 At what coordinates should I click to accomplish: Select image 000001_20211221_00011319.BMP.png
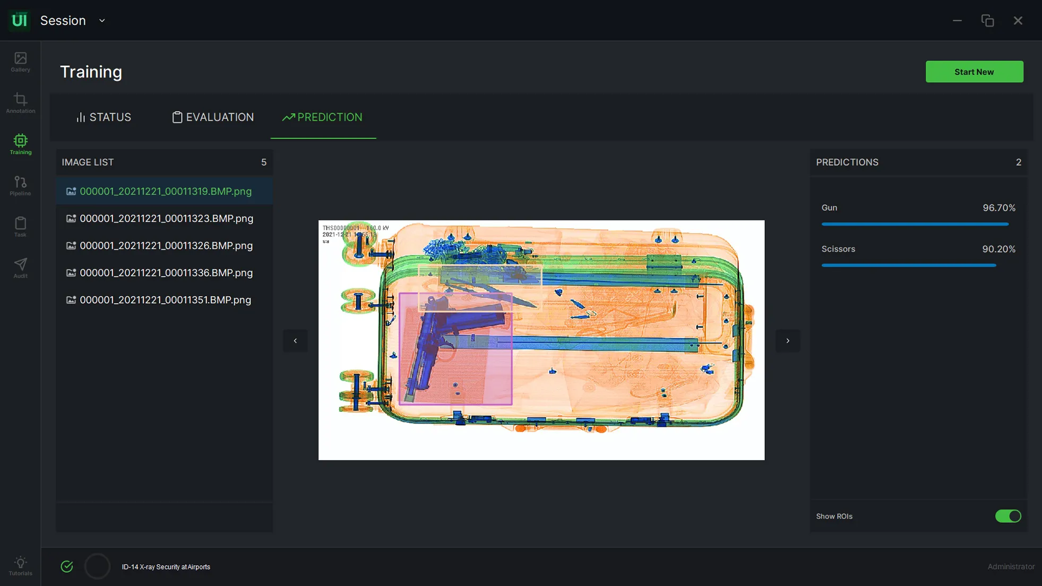(165, 191)
